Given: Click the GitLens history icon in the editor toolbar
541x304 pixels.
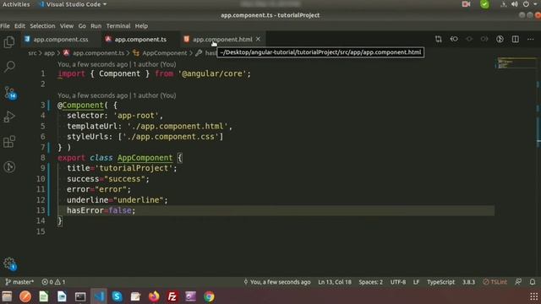Looking at the screenshot, I should (x=500, y=40).
